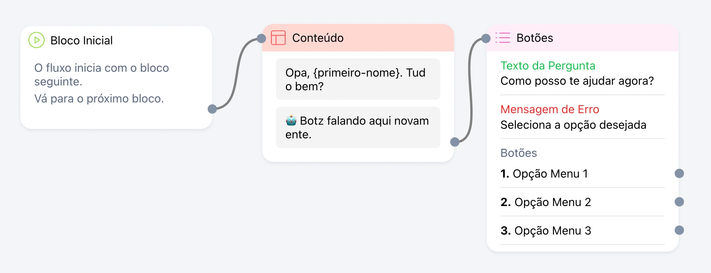Click the input connector of the Botões block
The height and width of the screenshot is (273, 711).
pos(486,38)
